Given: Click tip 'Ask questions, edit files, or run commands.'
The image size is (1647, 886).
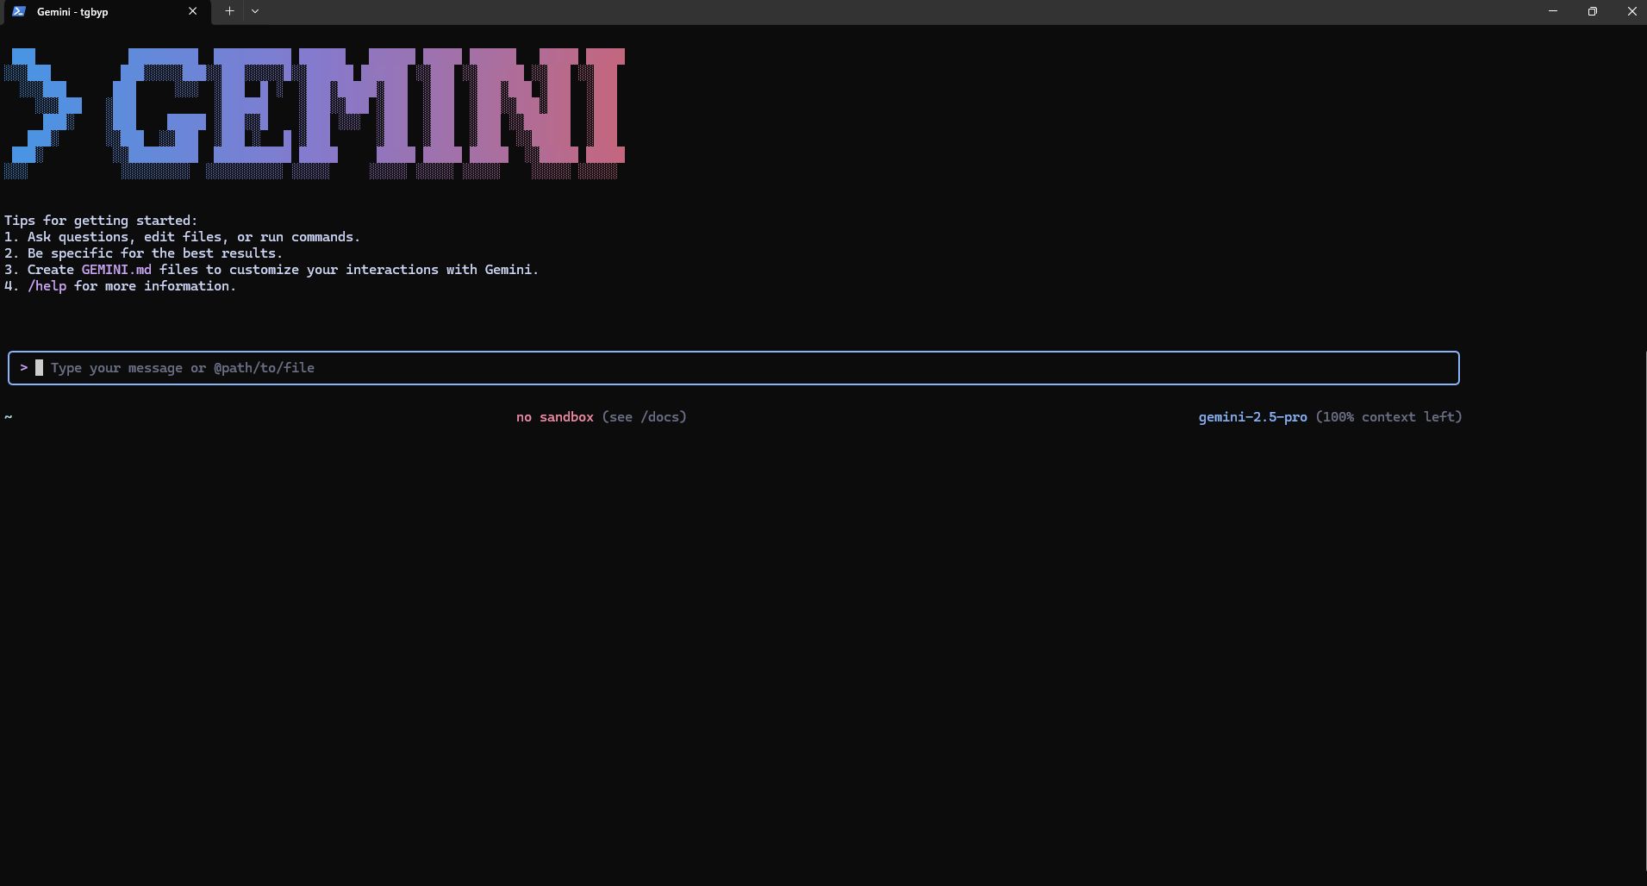Looking at the screenshot, I should [194, 237].
